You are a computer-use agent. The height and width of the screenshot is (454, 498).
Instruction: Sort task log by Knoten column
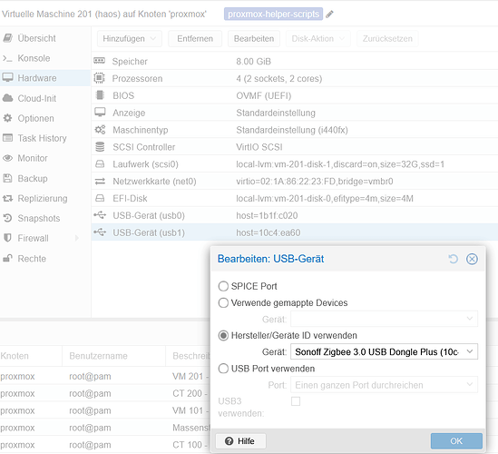click(31, 356)
